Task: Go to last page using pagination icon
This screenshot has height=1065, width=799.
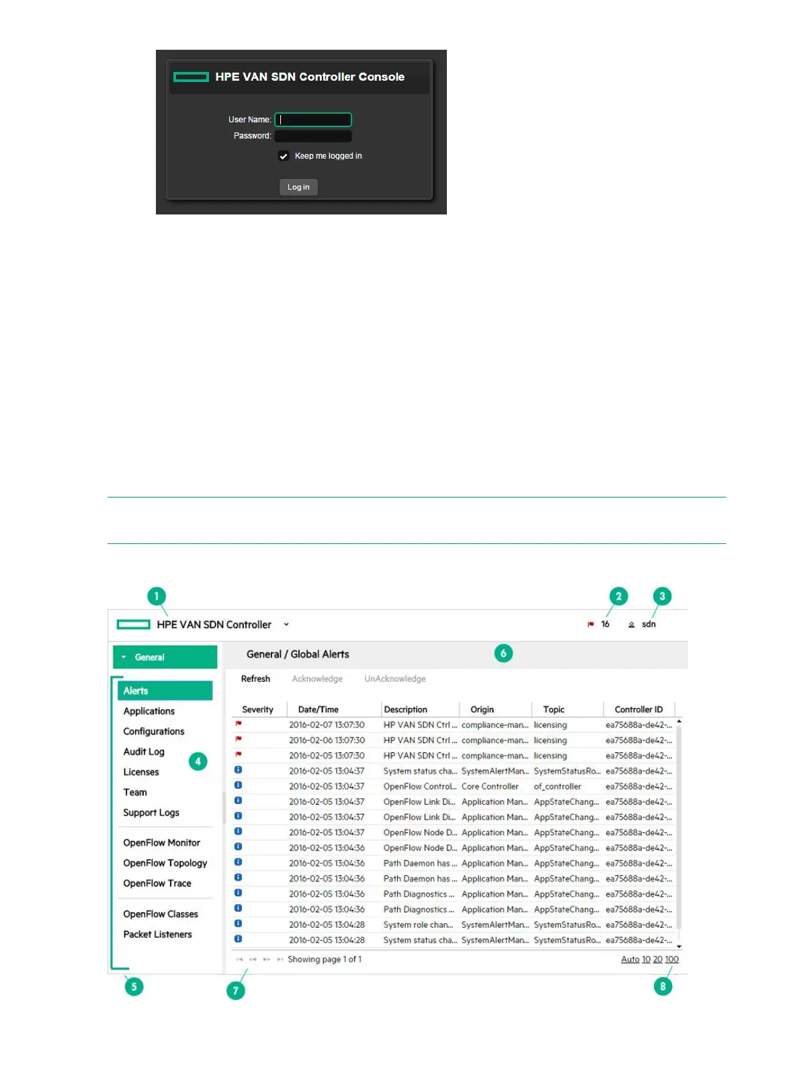Action: pyautogui.click(x=280, y=959)
